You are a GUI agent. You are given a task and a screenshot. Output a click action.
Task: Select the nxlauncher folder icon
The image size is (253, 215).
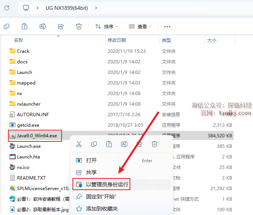tap(12, 104)
